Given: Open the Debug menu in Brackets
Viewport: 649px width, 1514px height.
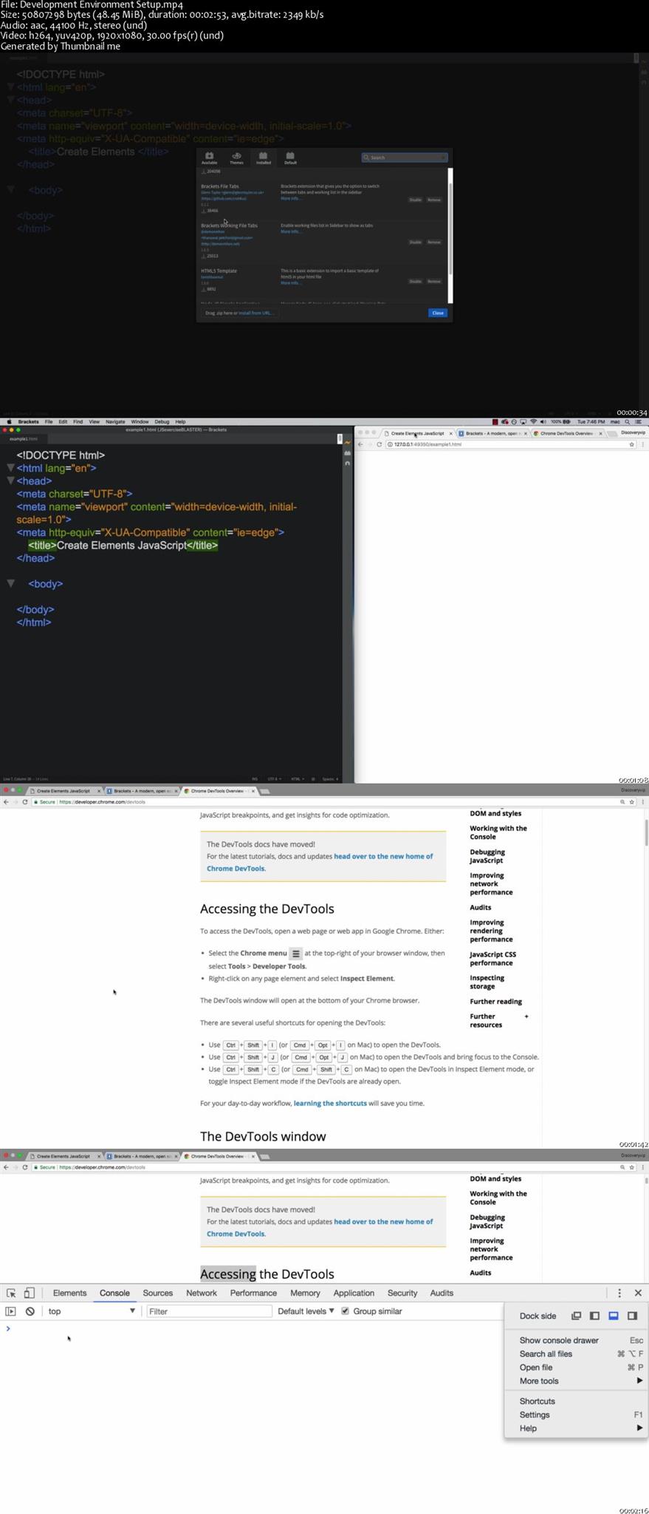Looking at the screenshot, I should tap(162, 421).
